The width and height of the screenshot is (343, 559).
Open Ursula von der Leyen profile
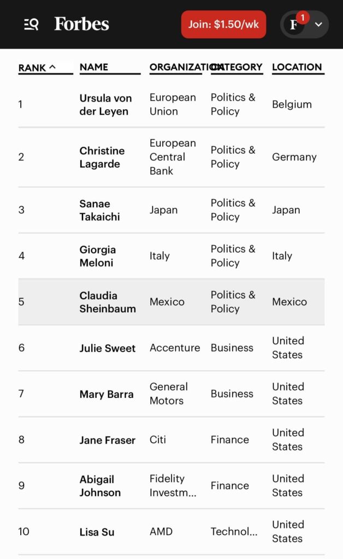[106, 104]
